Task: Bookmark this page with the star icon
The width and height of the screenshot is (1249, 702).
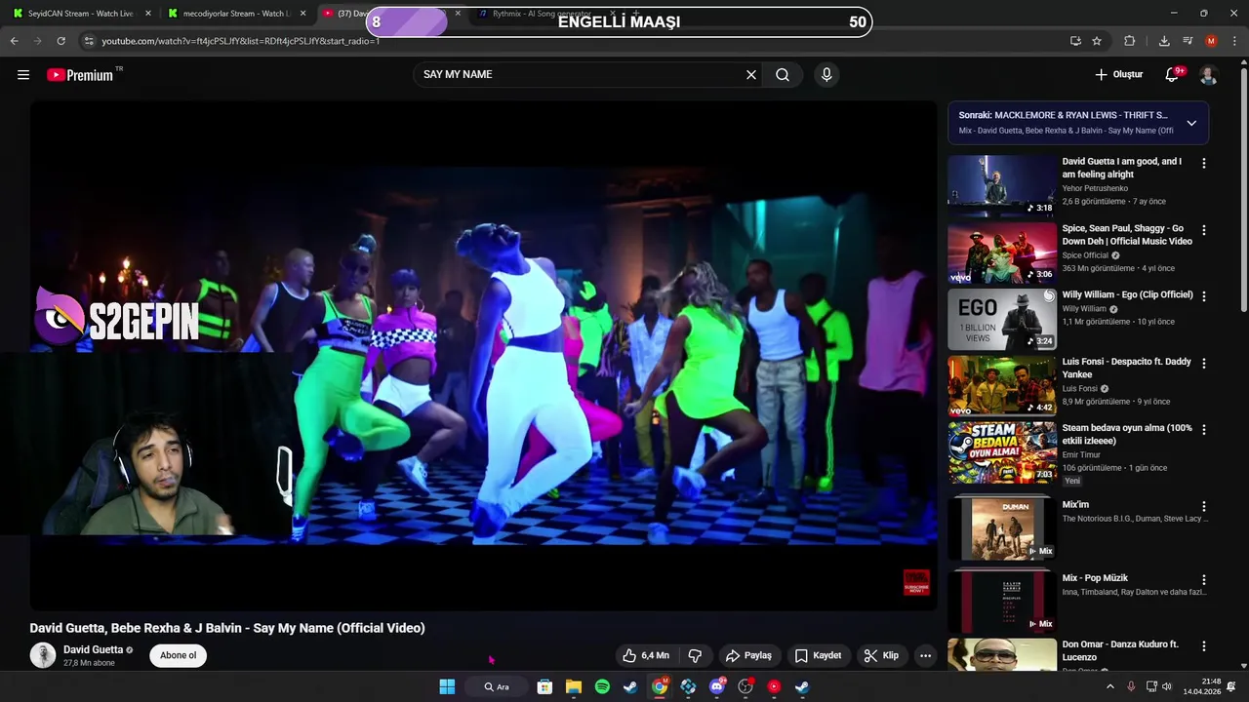Action: click(x=1097, y=41)
